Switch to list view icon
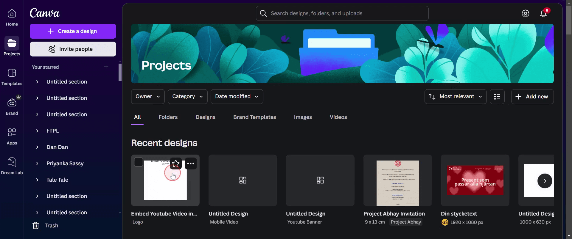The height and width of the screenshot is (239, 572). tap(497, 97)
